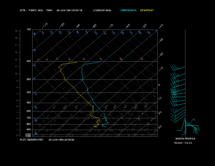Click the -10 temperature axis label
The height and width of the screenshot is (166, 215).
click(x=161, y=69)
